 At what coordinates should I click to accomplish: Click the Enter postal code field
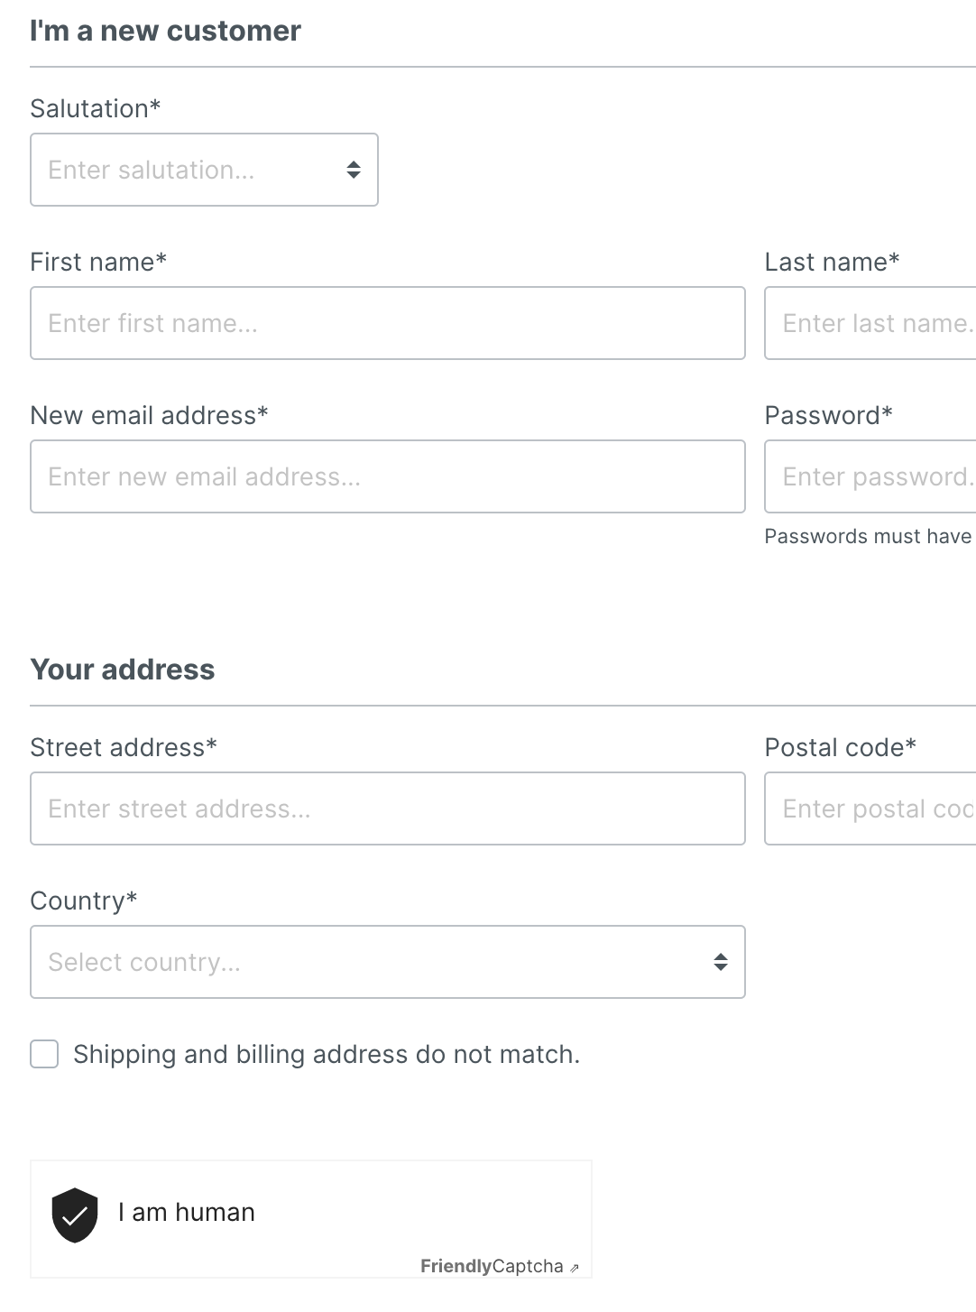pyautogui.click(x=870, y=808)
